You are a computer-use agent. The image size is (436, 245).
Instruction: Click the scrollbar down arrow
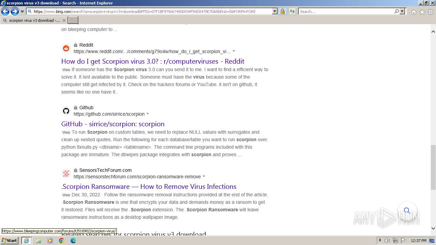433,228
